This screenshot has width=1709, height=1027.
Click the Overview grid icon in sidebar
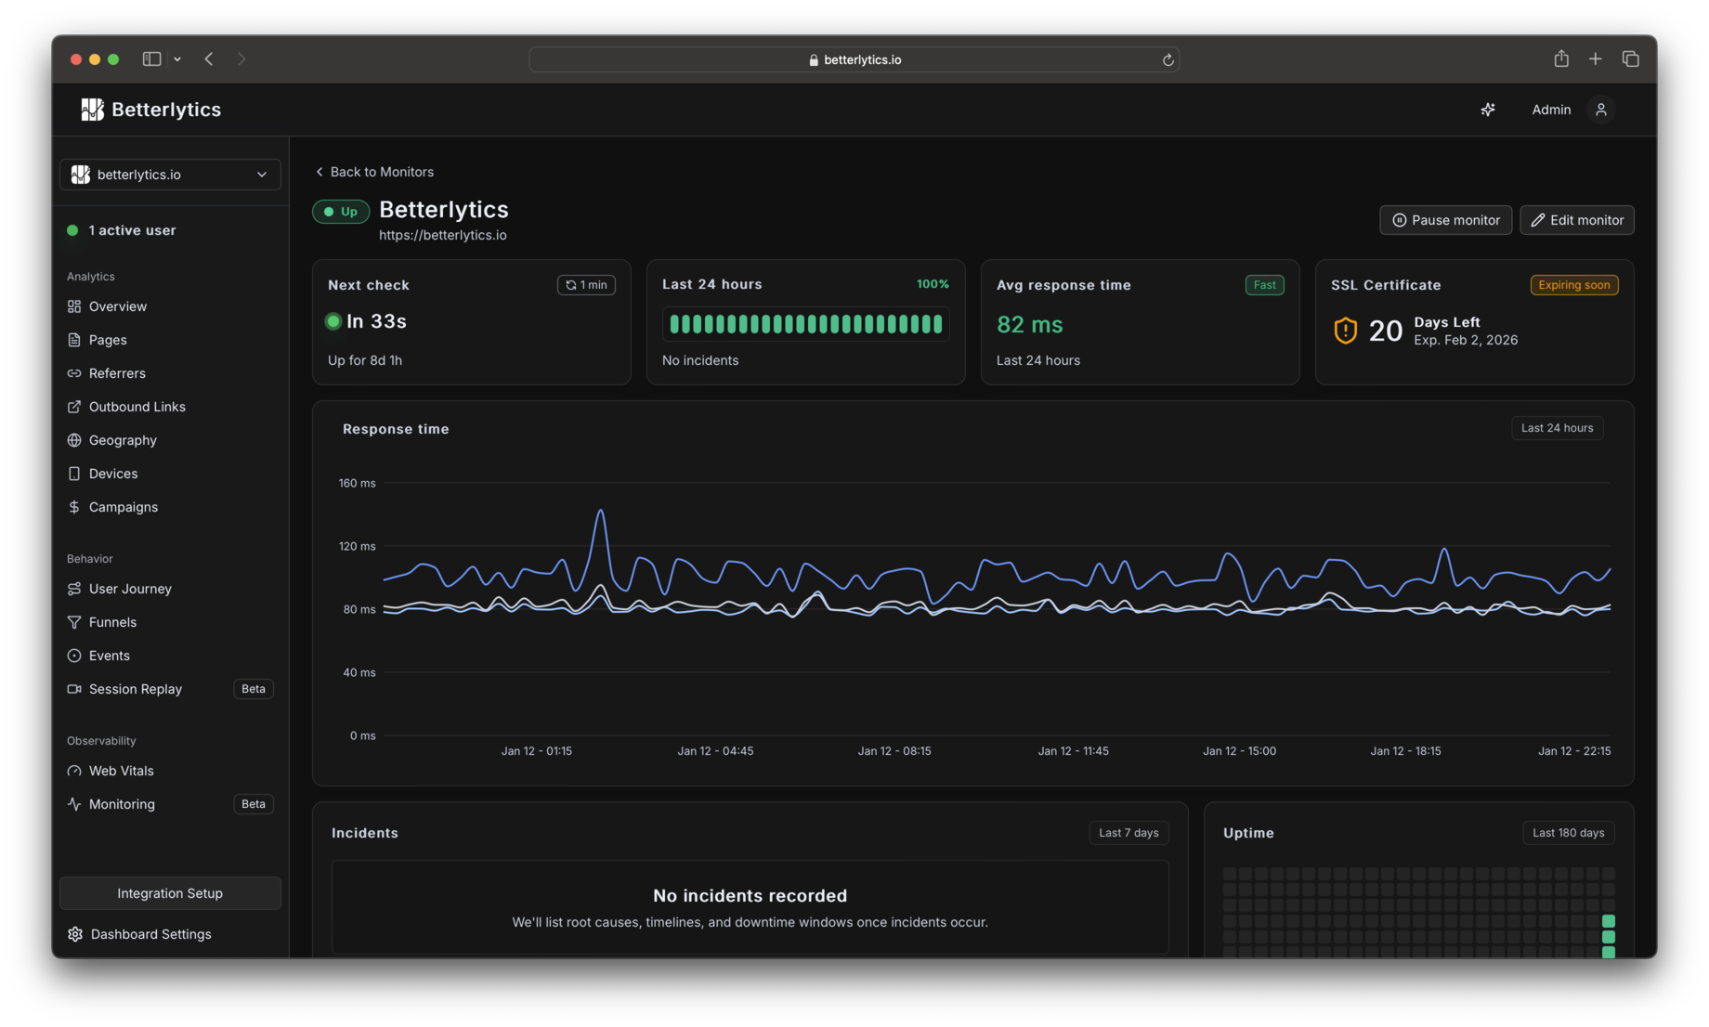click(74, 306)
